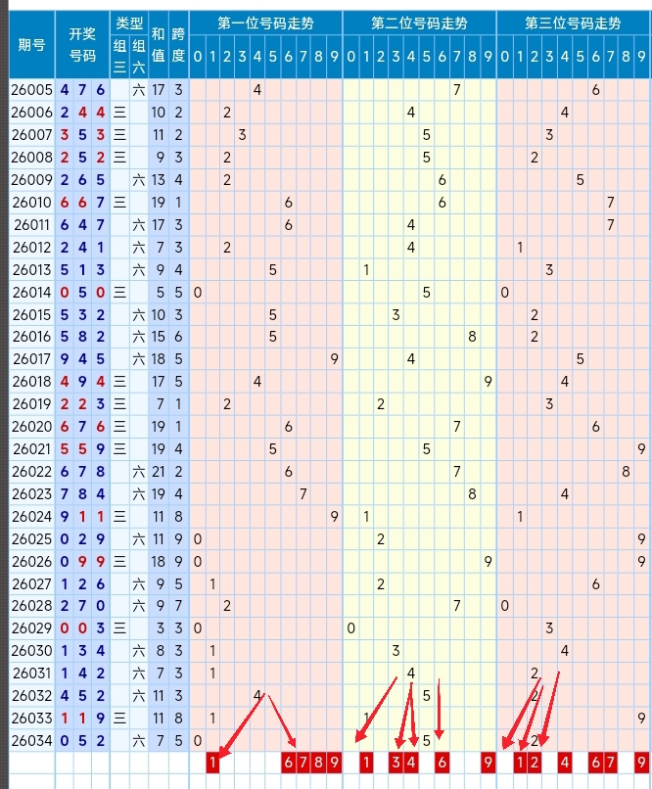Click red box 1 under first position trend
Image resolution: width=652 pixels, height=789 pixels.
click(212, 763)
